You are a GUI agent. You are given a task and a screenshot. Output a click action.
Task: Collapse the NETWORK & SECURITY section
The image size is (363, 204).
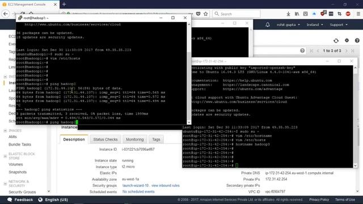(x=5, y=184)
